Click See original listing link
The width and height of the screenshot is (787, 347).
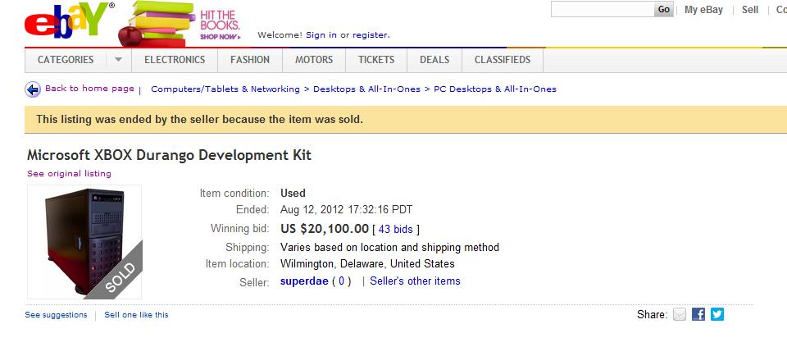tap(69, 174)
